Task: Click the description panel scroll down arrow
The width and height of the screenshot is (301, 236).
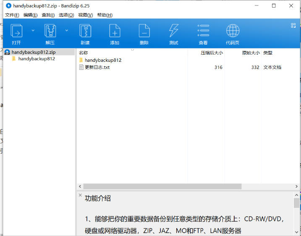Action: point(296,232)
